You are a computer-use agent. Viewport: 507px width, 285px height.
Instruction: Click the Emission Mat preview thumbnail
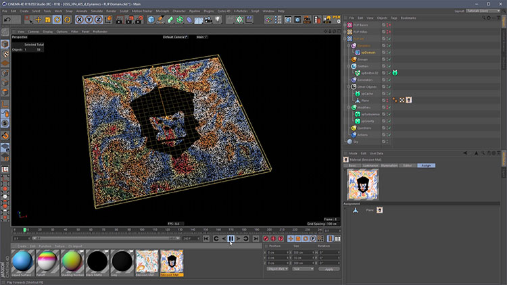click(x=362, y=184)
